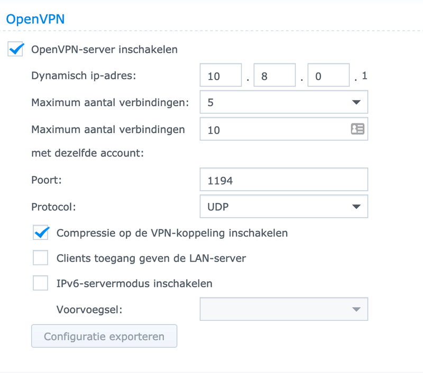Enable IPv6-servermodus inschakelen checkbox
Viewport: 423px width, 373px height.
41,283
